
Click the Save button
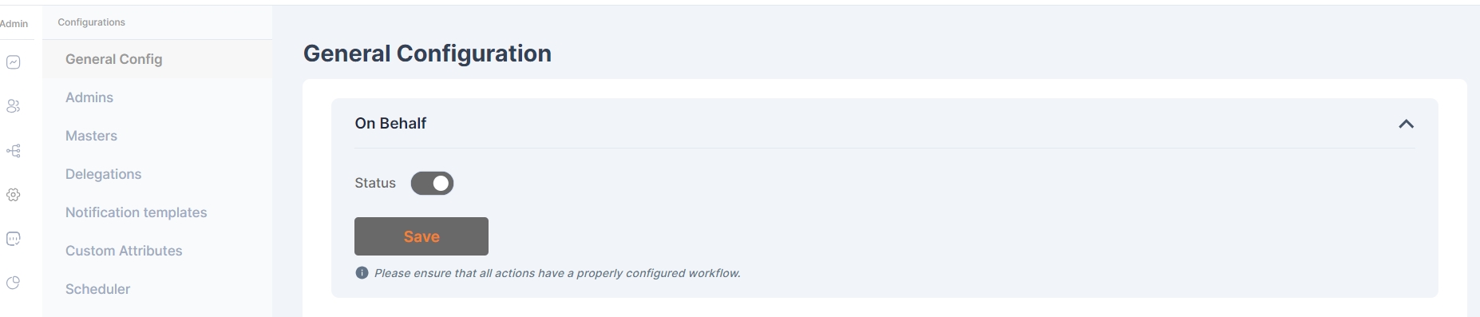click(x=421, y=236)
